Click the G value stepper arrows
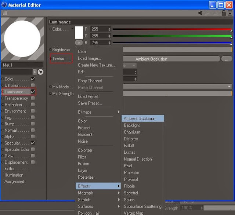 click(109, 36)
